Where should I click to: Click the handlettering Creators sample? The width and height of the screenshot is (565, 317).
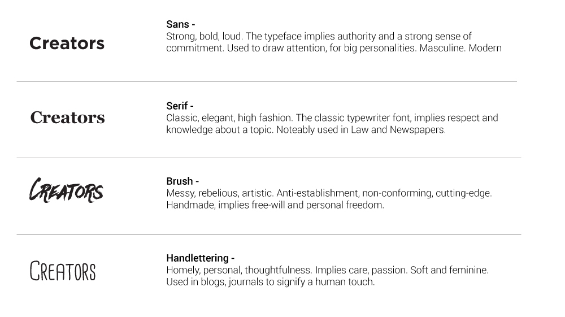pyautogui.click(x=63, y=271)
